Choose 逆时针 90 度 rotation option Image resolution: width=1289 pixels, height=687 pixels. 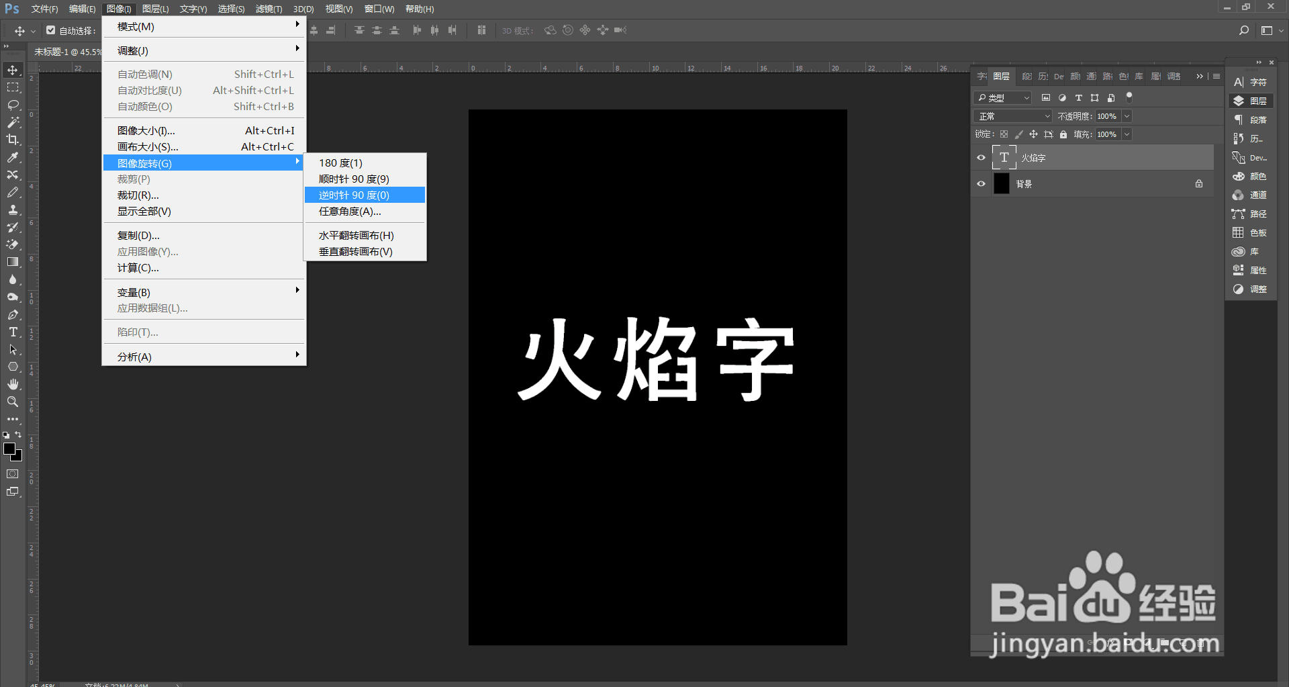354,195
